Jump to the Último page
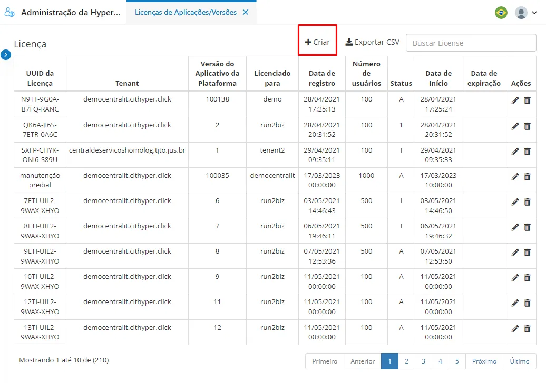The image size is (546, 383). point(520,361)
